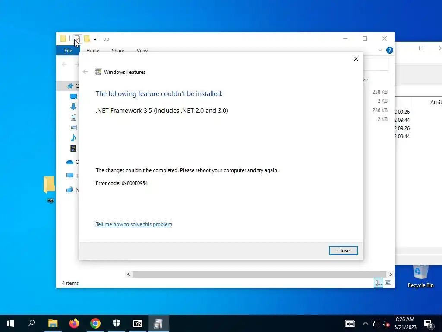Image resolution: width=442 pixels, height=332 pixels.
Task: Select Downloads arrow icon in navigation pane
Action: point(73,107)
